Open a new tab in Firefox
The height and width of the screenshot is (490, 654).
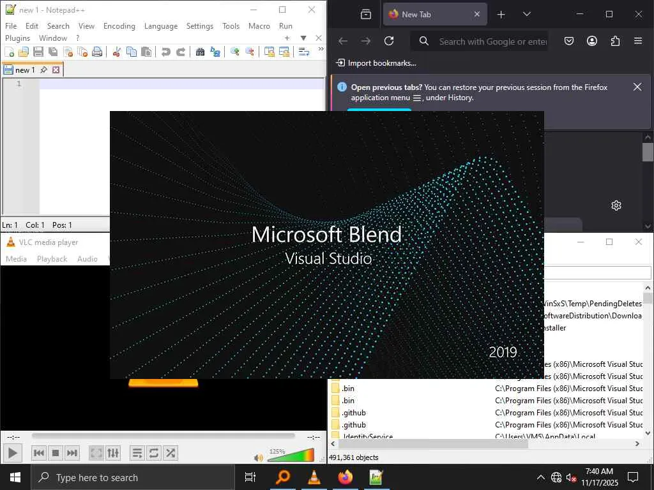501,15
